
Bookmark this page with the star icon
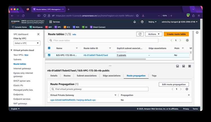(137, 16)
